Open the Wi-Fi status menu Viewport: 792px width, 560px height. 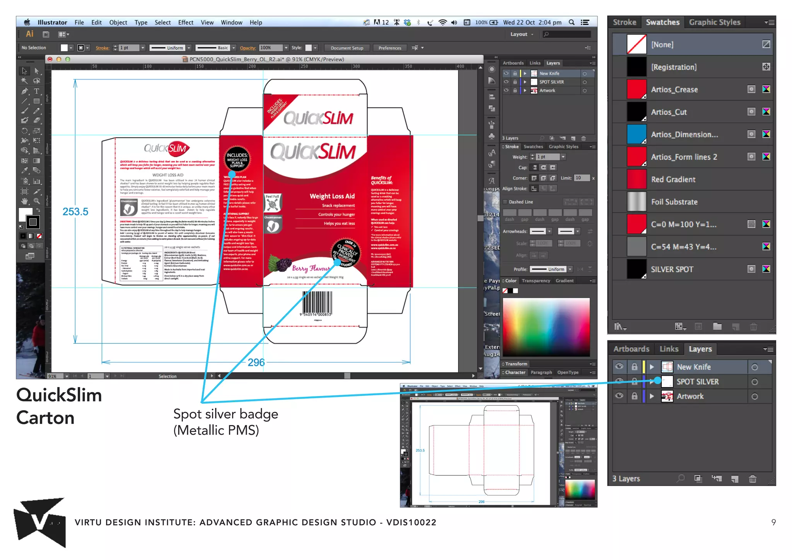442,22
